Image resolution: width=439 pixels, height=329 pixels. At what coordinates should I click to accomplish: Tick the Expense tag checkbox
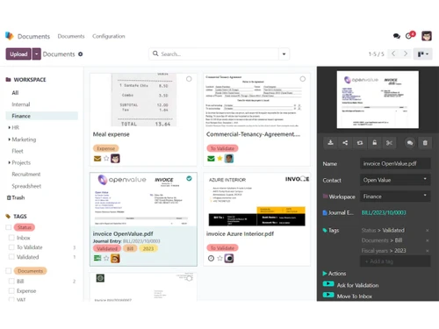coord(11,291)
